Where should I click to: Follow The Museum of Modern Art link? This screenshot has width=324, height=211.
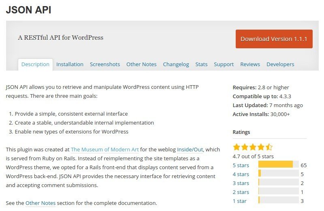(x=105, y=149)
